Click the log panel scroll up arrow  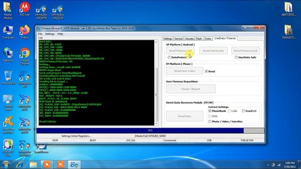tap(156, 42)
